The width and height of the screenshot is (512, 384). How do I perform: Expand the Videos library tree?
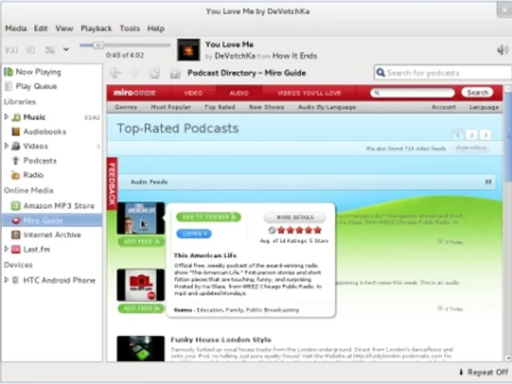click(x=6, y=146)
